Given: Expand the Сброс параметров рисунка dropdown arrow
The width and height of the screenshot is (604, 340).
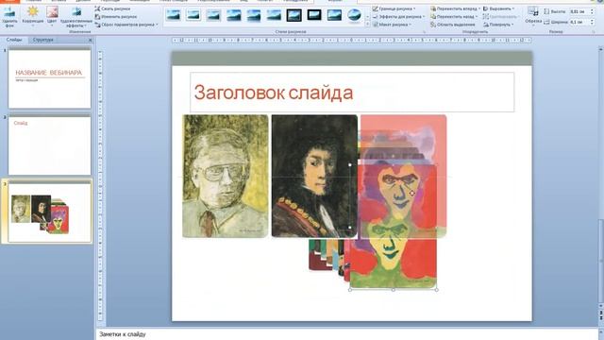Looking at the screenshot, I should (x=157, y=25).
